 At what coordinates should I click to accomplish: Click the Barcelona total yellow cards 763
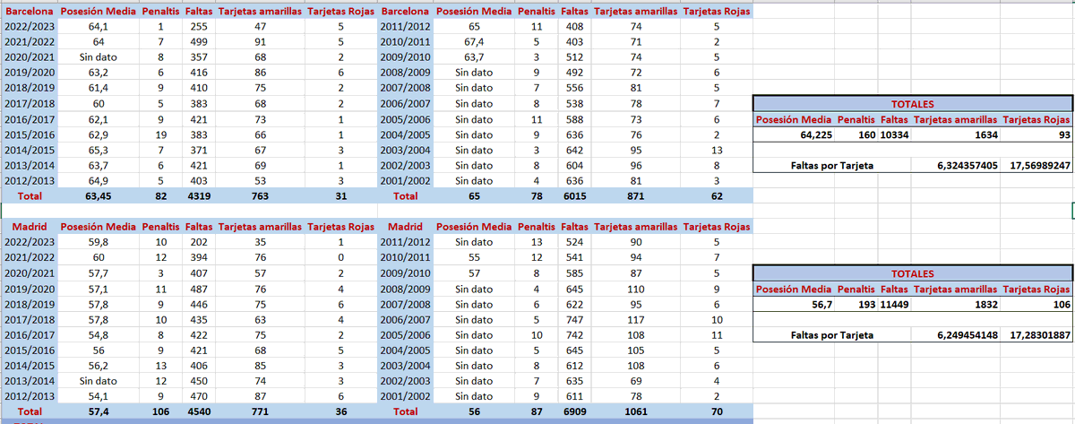pyautogui.click(x=260, y=195)
